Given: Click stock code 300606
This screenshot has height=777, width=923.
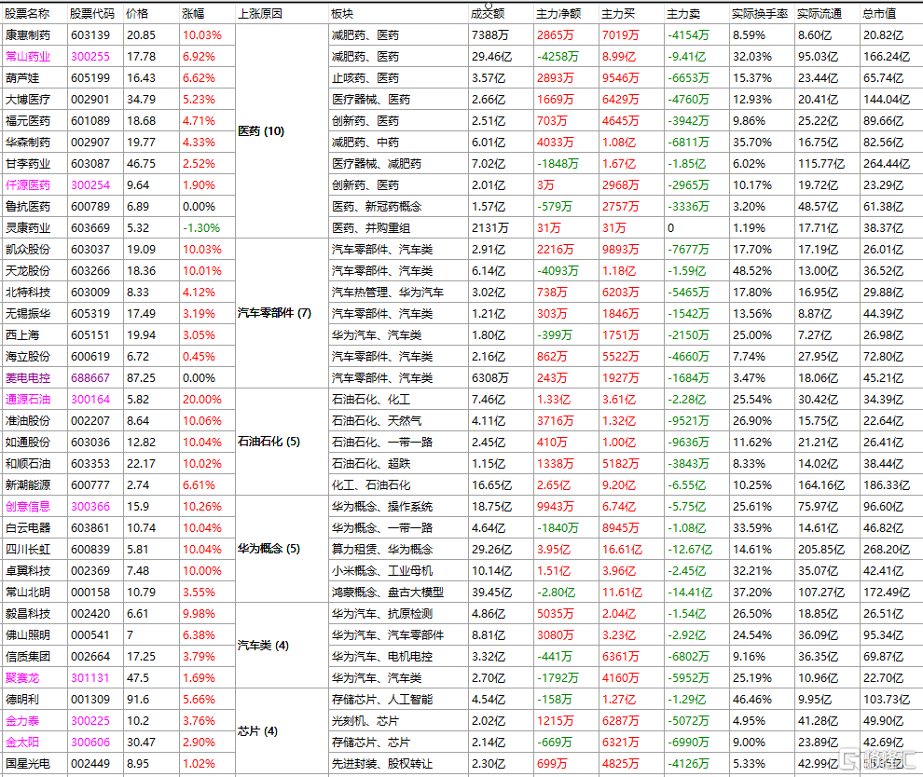Looking at the screenshot, I should click(x=90, y=743).
